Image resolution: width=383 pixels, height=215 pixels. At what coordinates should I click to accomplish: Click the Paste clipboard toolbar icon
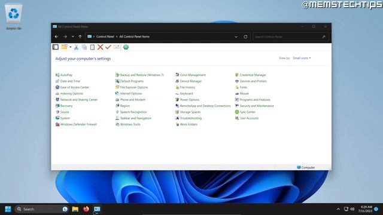tap(92, 47)
